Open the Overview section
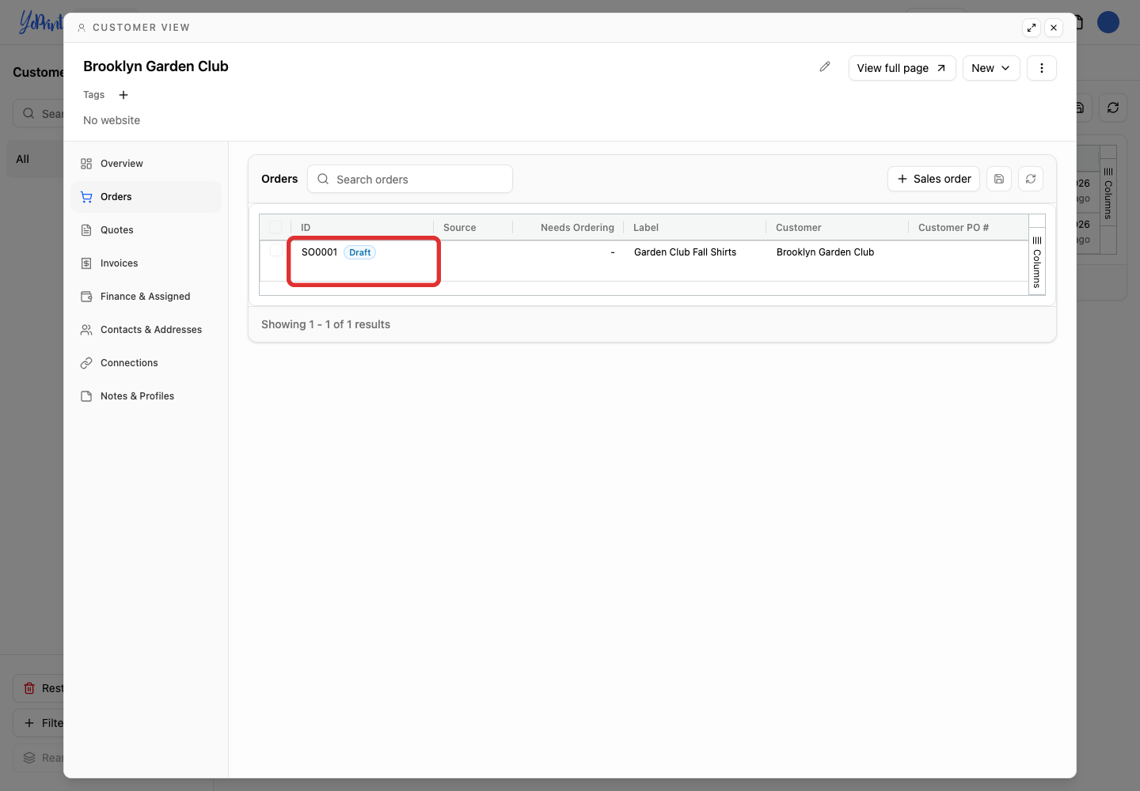This screenshot has height=791, width=1140. (146, 164)
